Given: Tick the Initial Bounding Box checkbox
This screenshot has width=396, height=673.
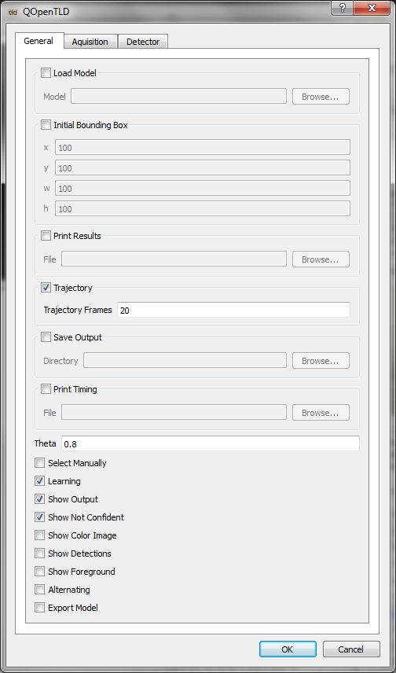Looking at the screenshot, I should (x=46, y=125).
